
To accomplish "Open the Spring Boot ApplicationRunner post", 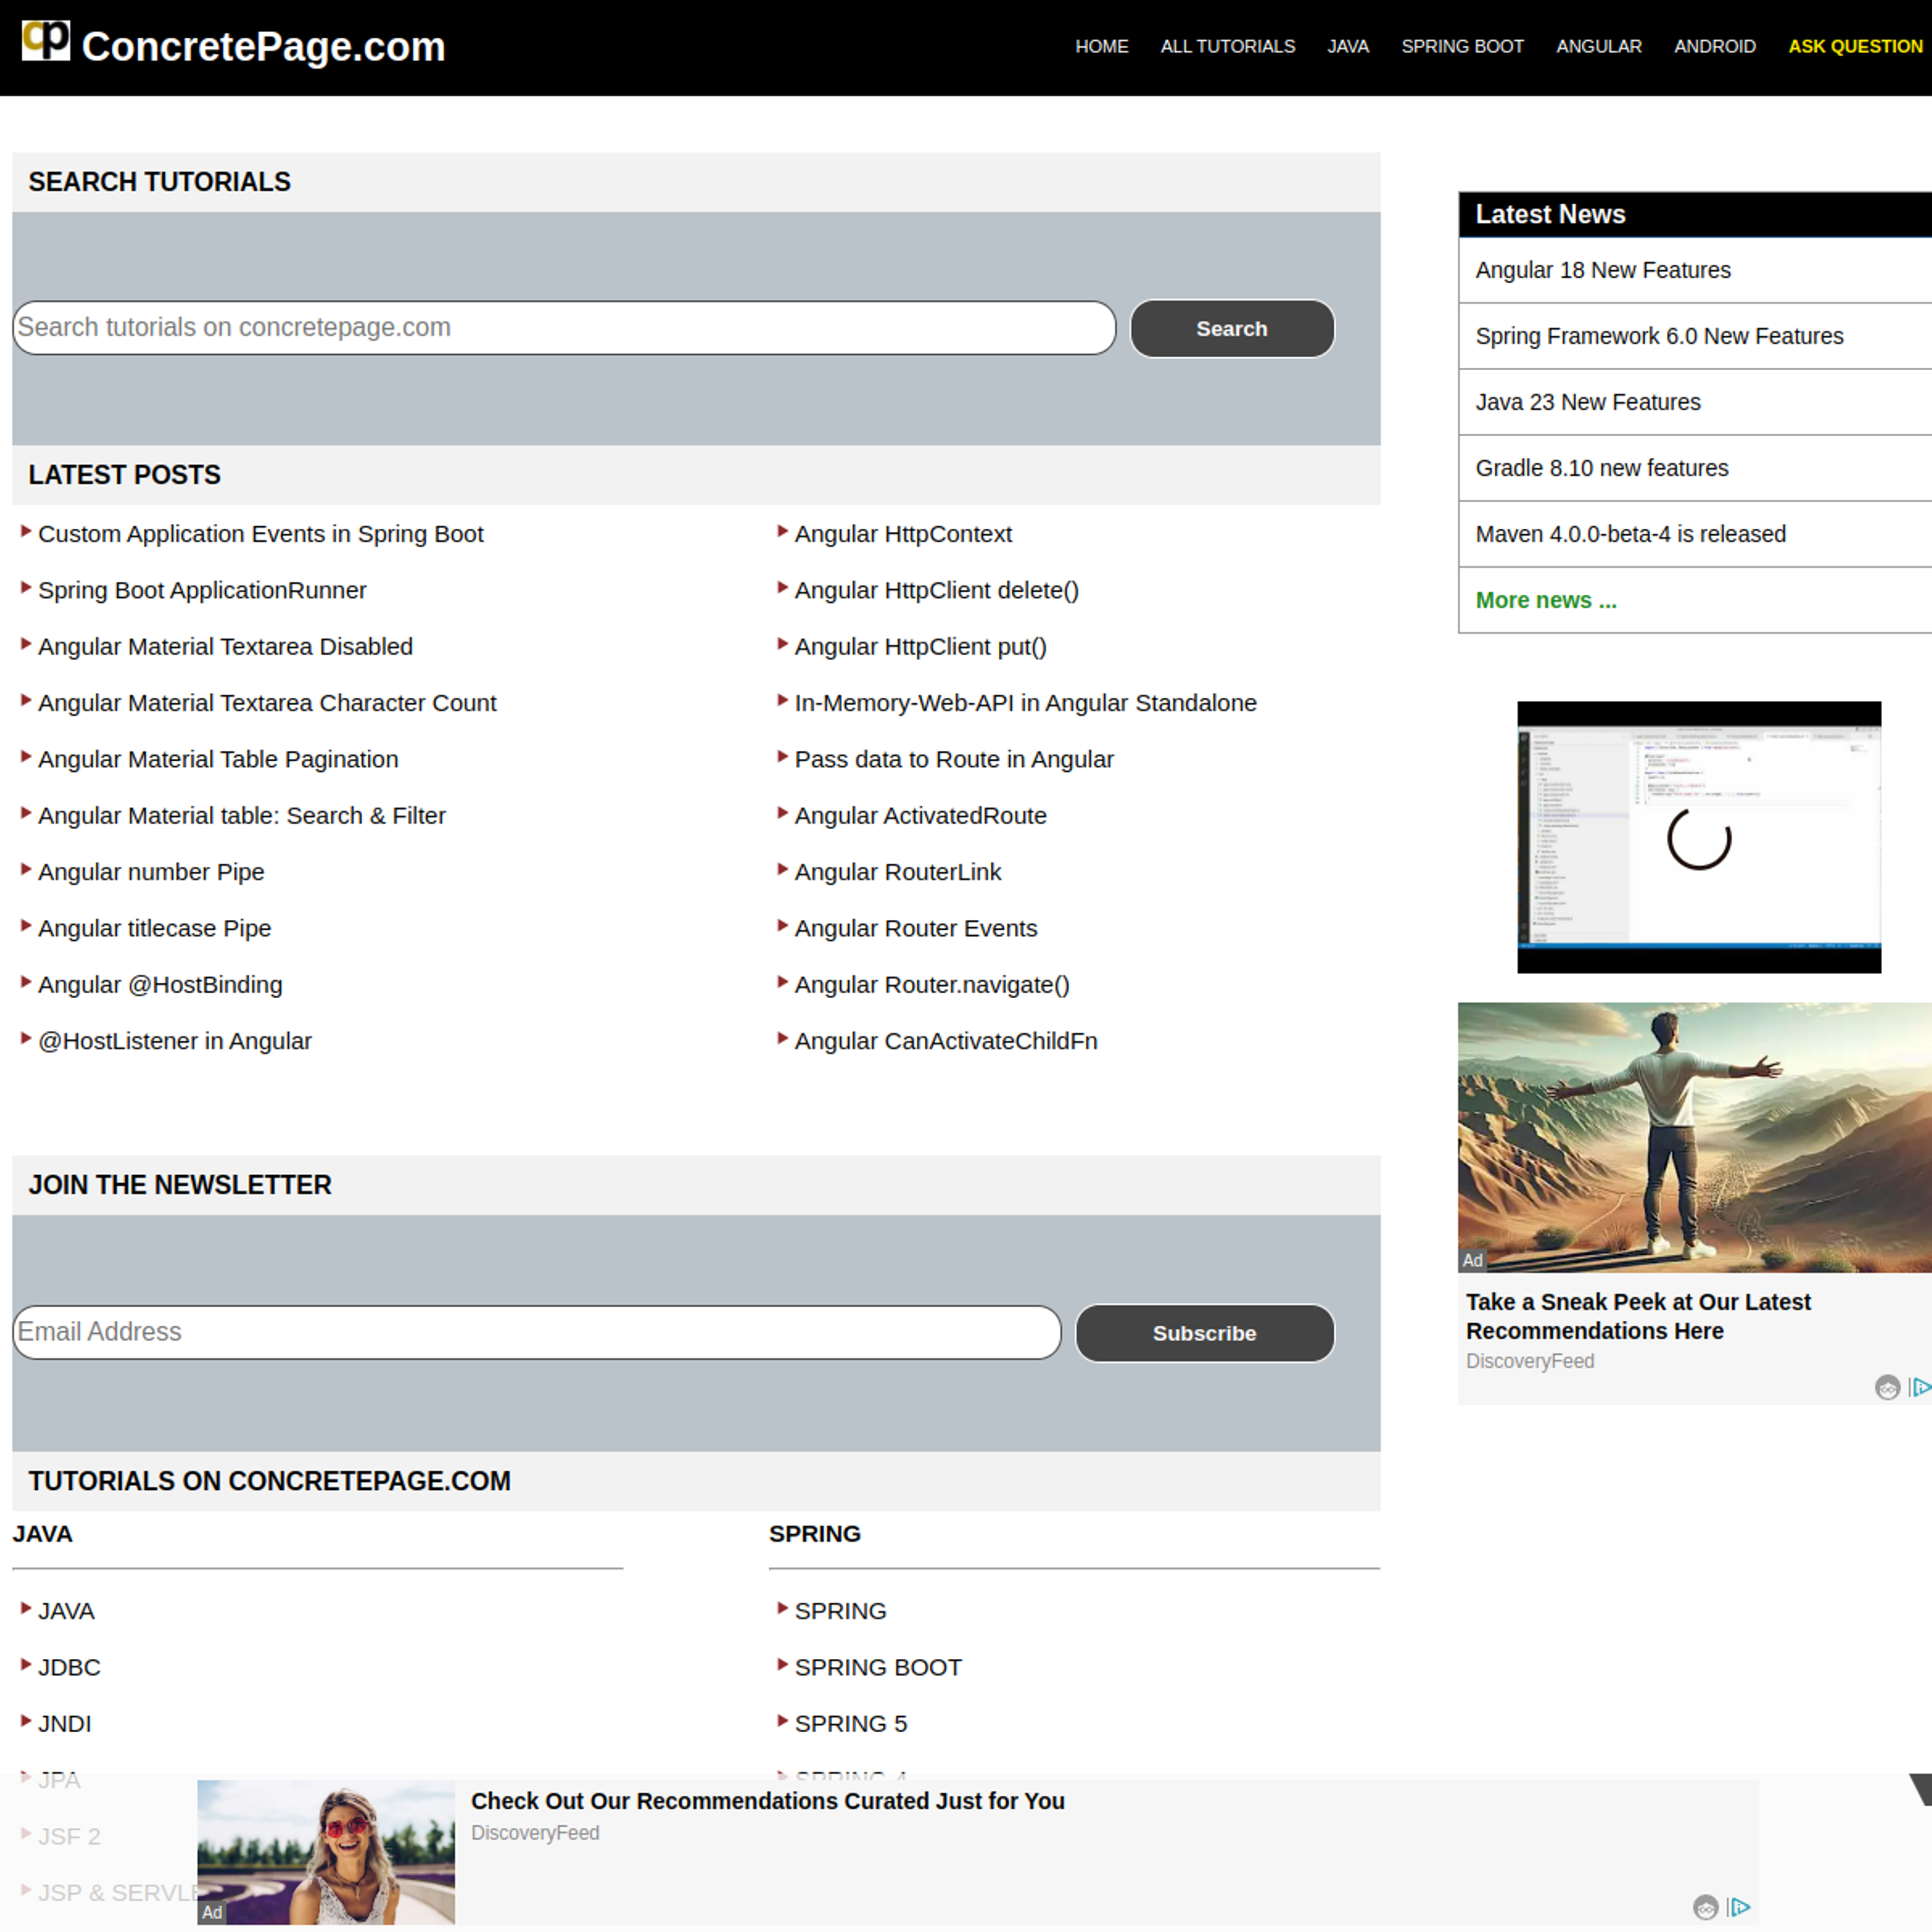I will (202, 590).
